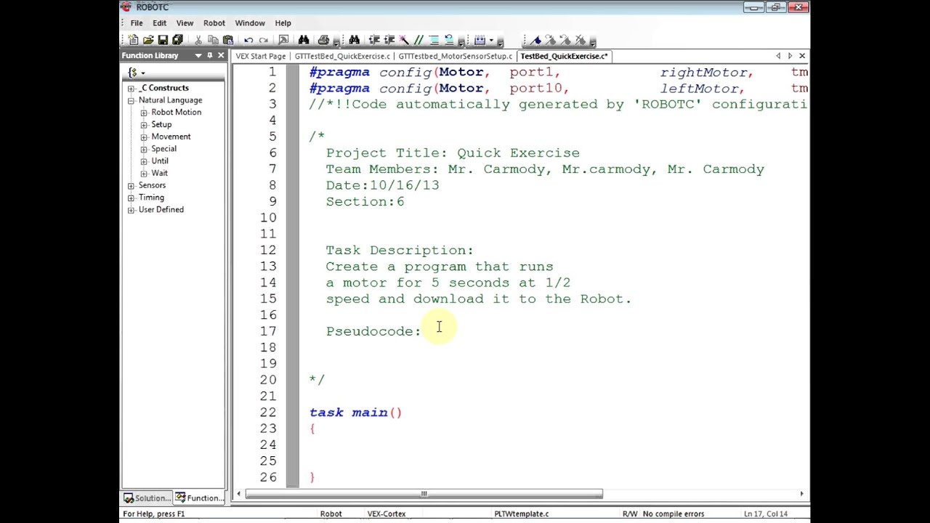Collapse the Natural Language tree node
930x523 pixels.
(132, 100)
